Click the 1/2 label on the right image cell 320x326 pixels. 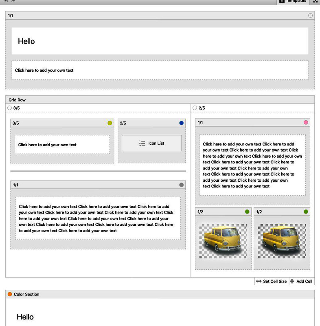point(259,211)
